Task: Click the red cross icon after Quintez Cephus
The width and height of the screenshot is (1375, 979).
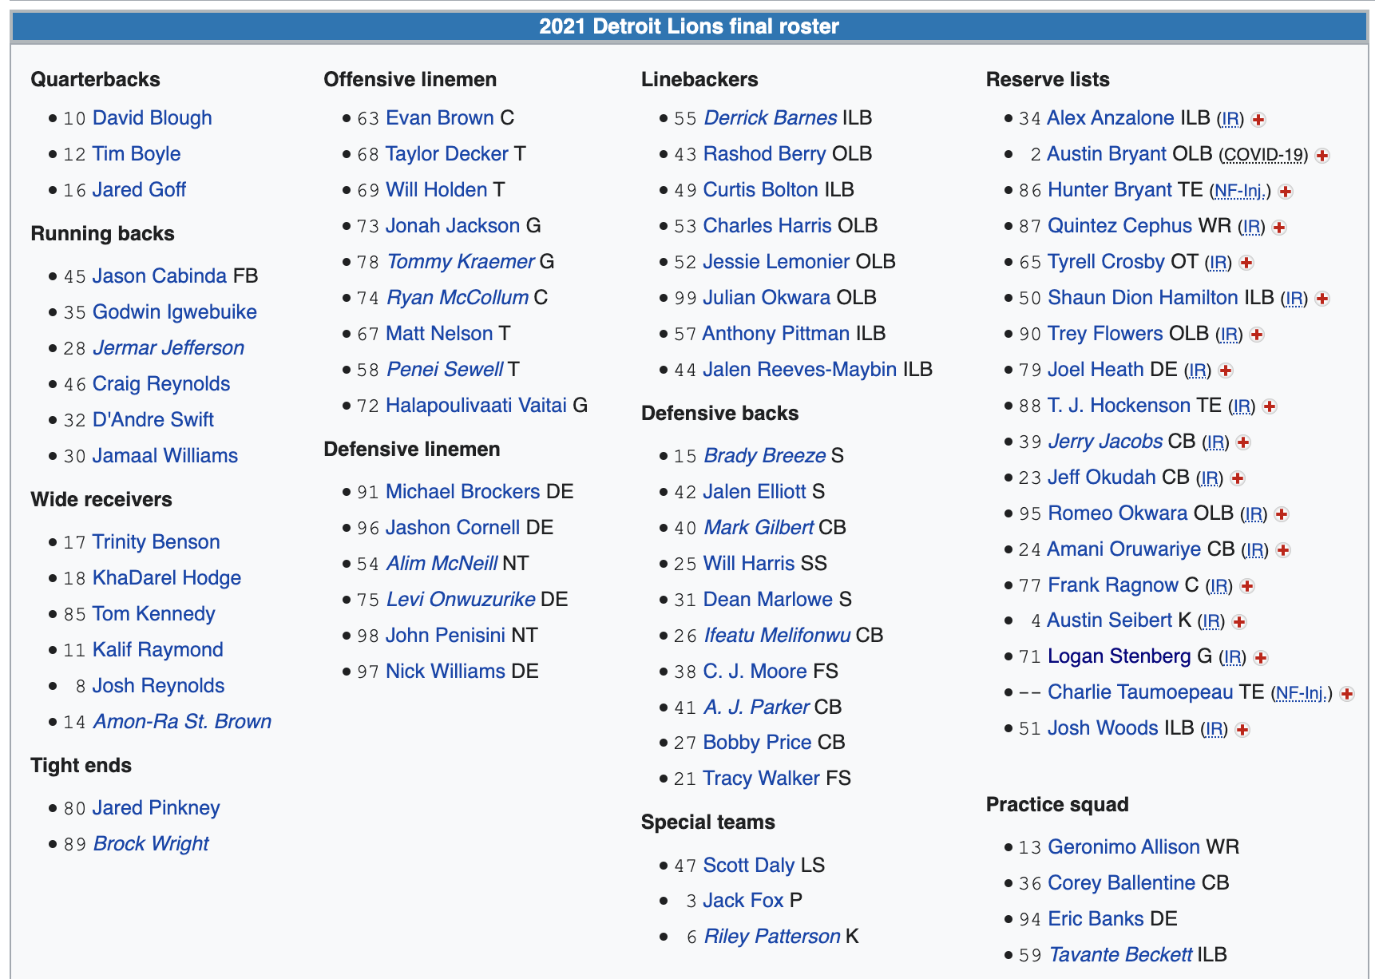Action: click(x=1279, y=228)
